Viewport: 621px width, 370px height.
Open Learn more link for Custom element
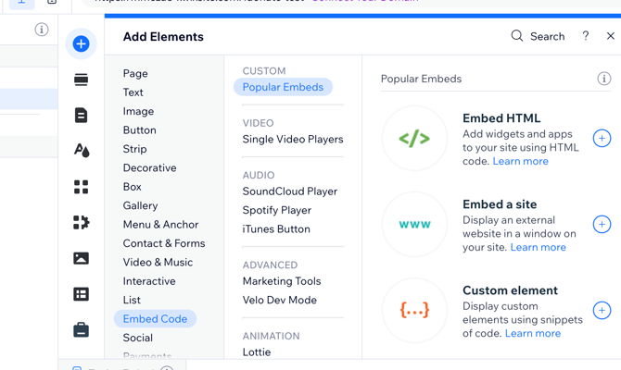tap(532, 333)
